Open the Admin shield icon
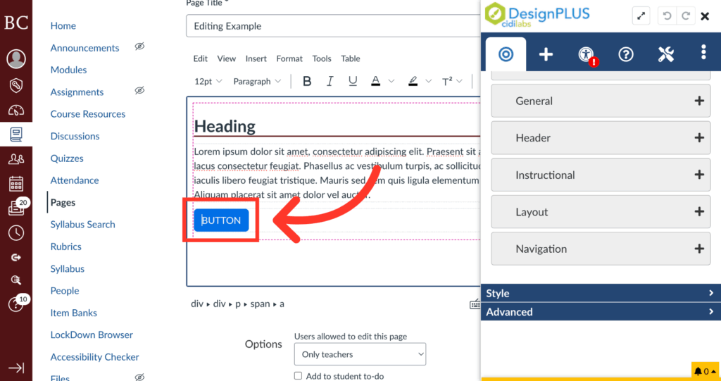Image resolution: width=721 pixels, height=381 pixels. click(x=16, y=85)
